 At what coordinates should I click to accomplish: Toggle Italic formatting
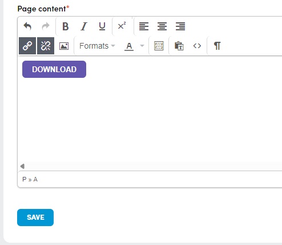pyautogui.click(x=84, y=26)
